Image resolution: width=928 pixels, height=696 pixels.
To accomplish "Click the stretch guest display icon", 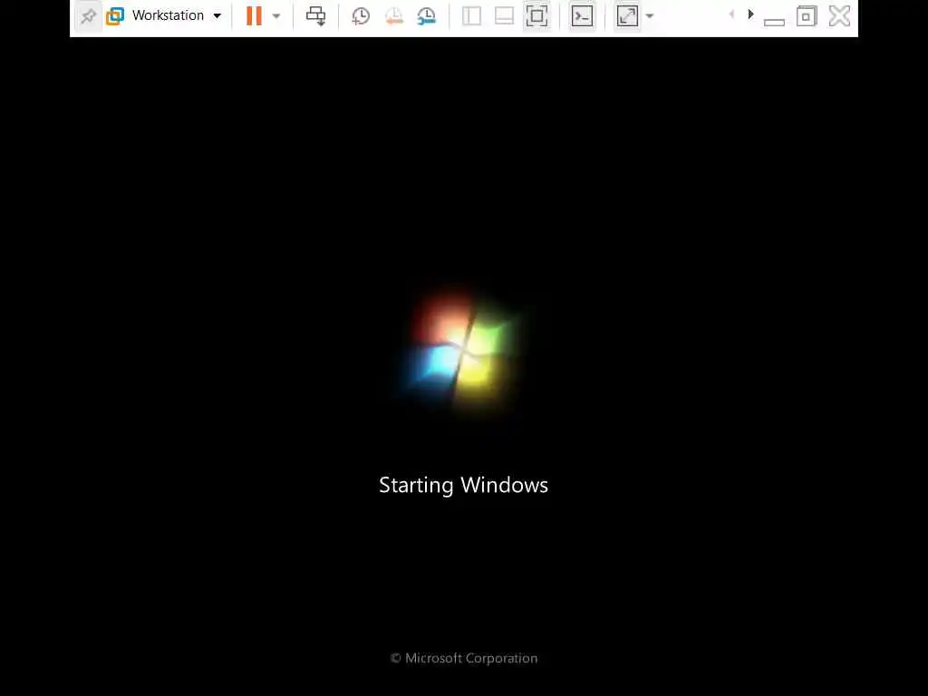I will (x=627, y=16).
